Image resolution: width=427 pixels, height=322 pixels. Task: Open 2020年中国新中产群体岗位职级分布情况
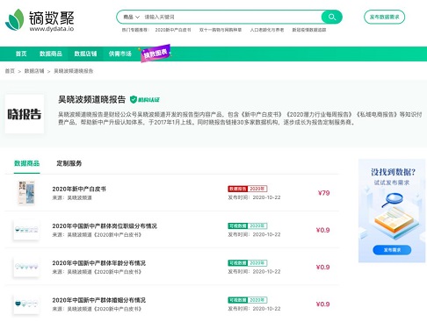pos(105,226)
